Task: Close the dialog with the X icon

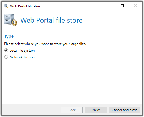Action: tap(136, 6)
